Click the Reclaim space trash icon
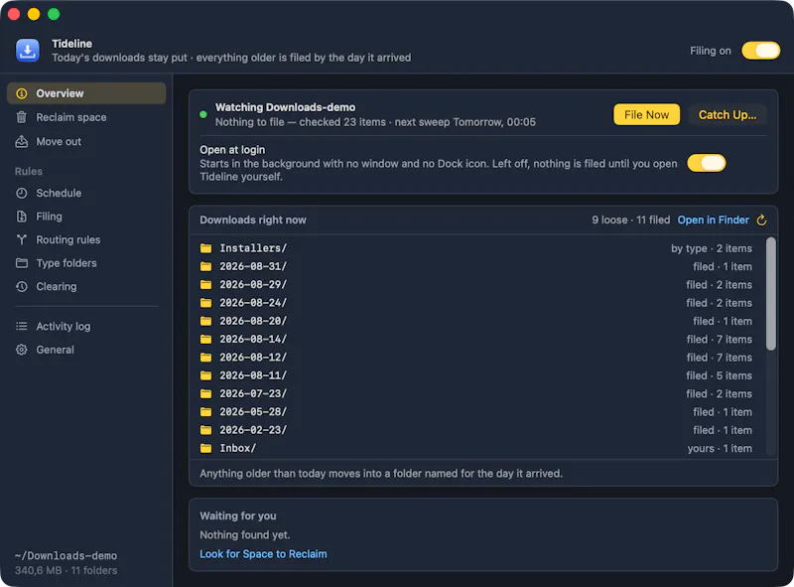The image size is (794, 587). [x=21, y=117]
